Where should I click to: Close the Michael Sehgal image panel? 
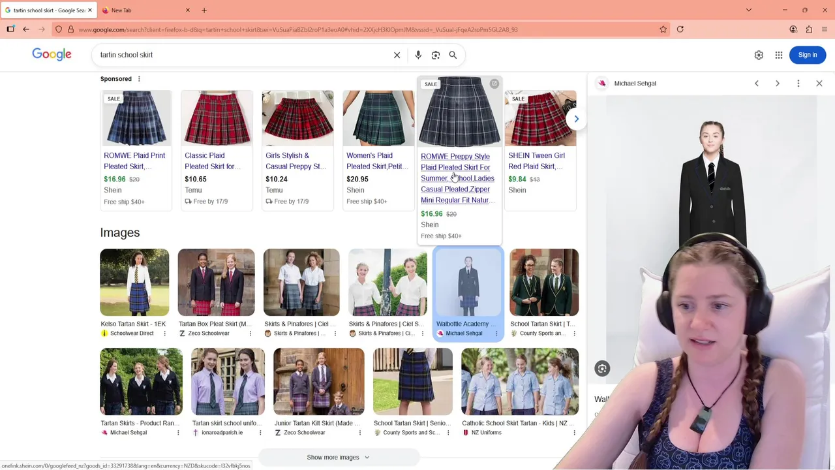[x=819, y=84]
